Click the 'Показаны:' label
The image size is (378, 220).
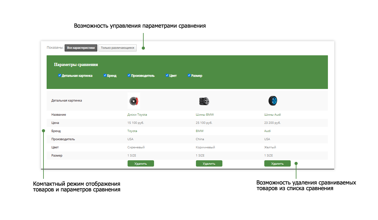point(55,48)
